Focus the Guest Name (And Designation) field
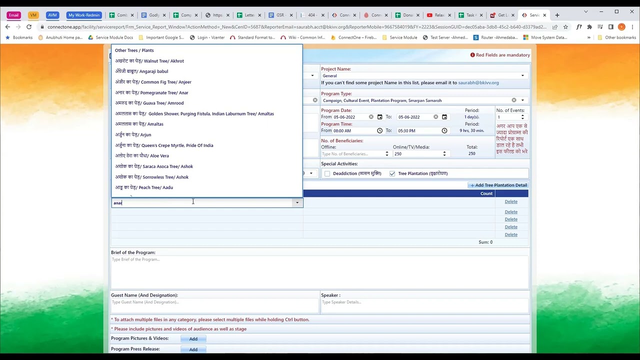Viewport: 640px width, 360px height. [x=214, y=306]
